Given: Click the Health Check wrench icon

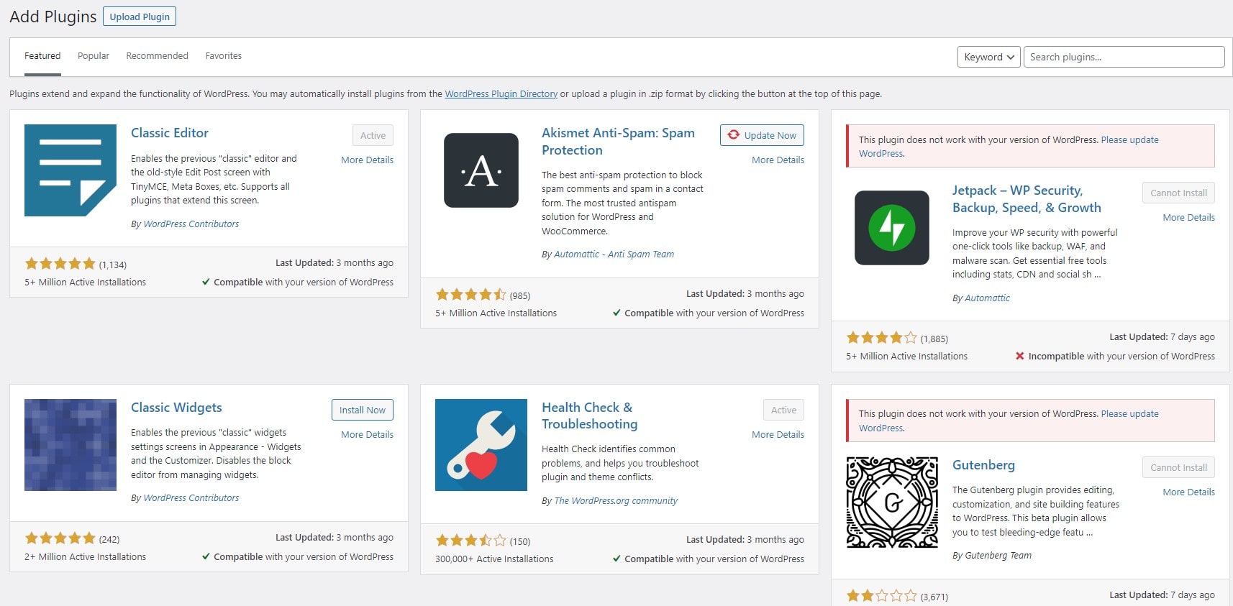Looking at the screenshot, I should click(481, 445).
